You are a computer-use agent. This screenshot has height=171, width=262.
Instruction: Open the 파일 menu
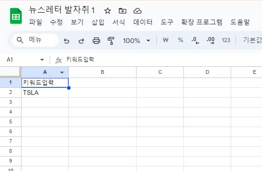click(36, 22)
